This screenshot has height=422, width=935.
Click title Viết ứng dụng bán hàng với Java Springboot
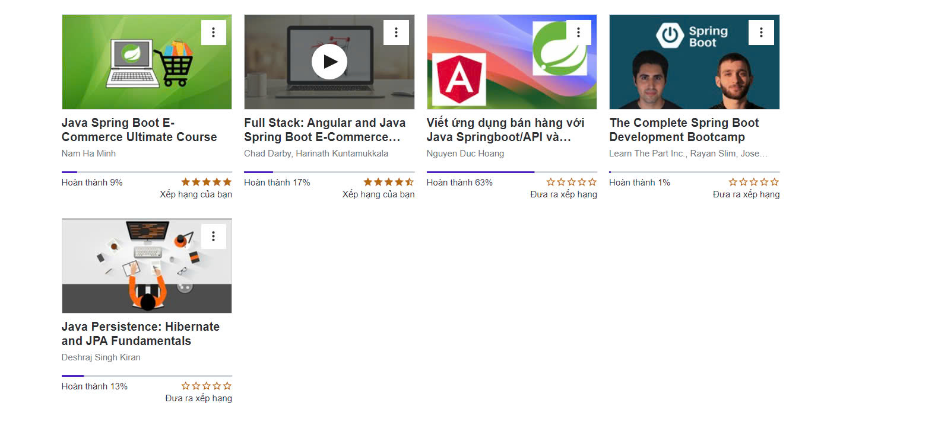pyautogui.click(x=505, y=130)
